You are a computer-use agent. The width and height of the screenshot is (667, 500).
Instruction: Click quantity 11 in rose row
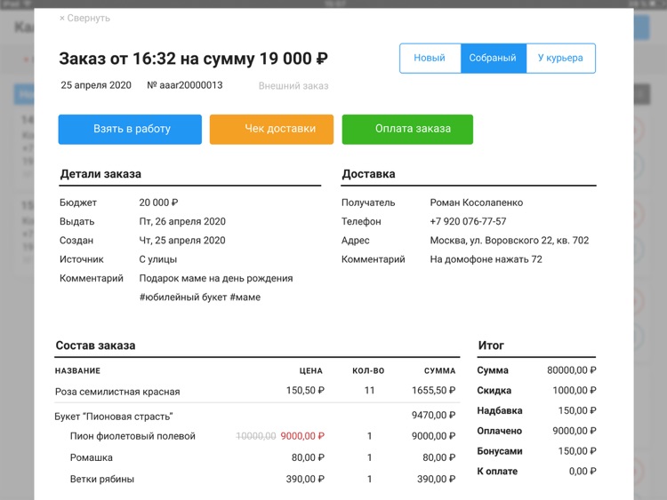pyautogui.click(x=370, y=391)
